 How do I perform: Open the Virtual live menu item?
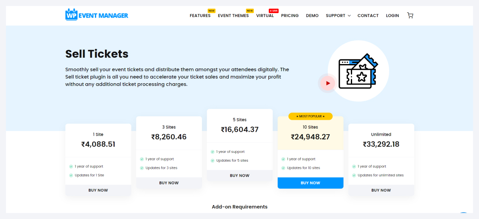pyautogui.click(x=265, y=16)
